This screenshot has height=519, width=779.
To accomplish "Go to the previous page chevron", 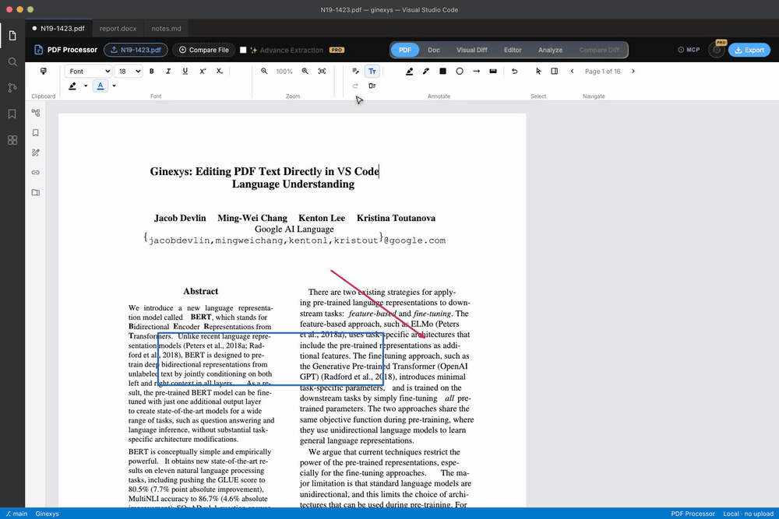I will coord(573,71).
